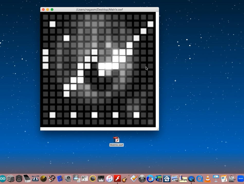The width and height of the screenshot is (244, 184).
Task: Open the dark QuickTime Player 7 icon
Action: 191,179
